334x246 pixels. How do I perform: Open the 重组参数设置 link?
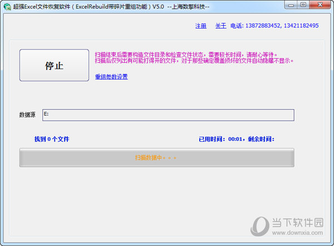[x=111, y=77]
